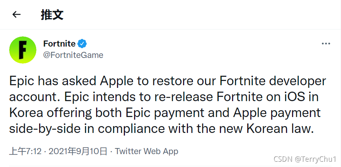Click the @TerryChu1 watermark name
Viewport: 341px width, 167px height.
316,159
